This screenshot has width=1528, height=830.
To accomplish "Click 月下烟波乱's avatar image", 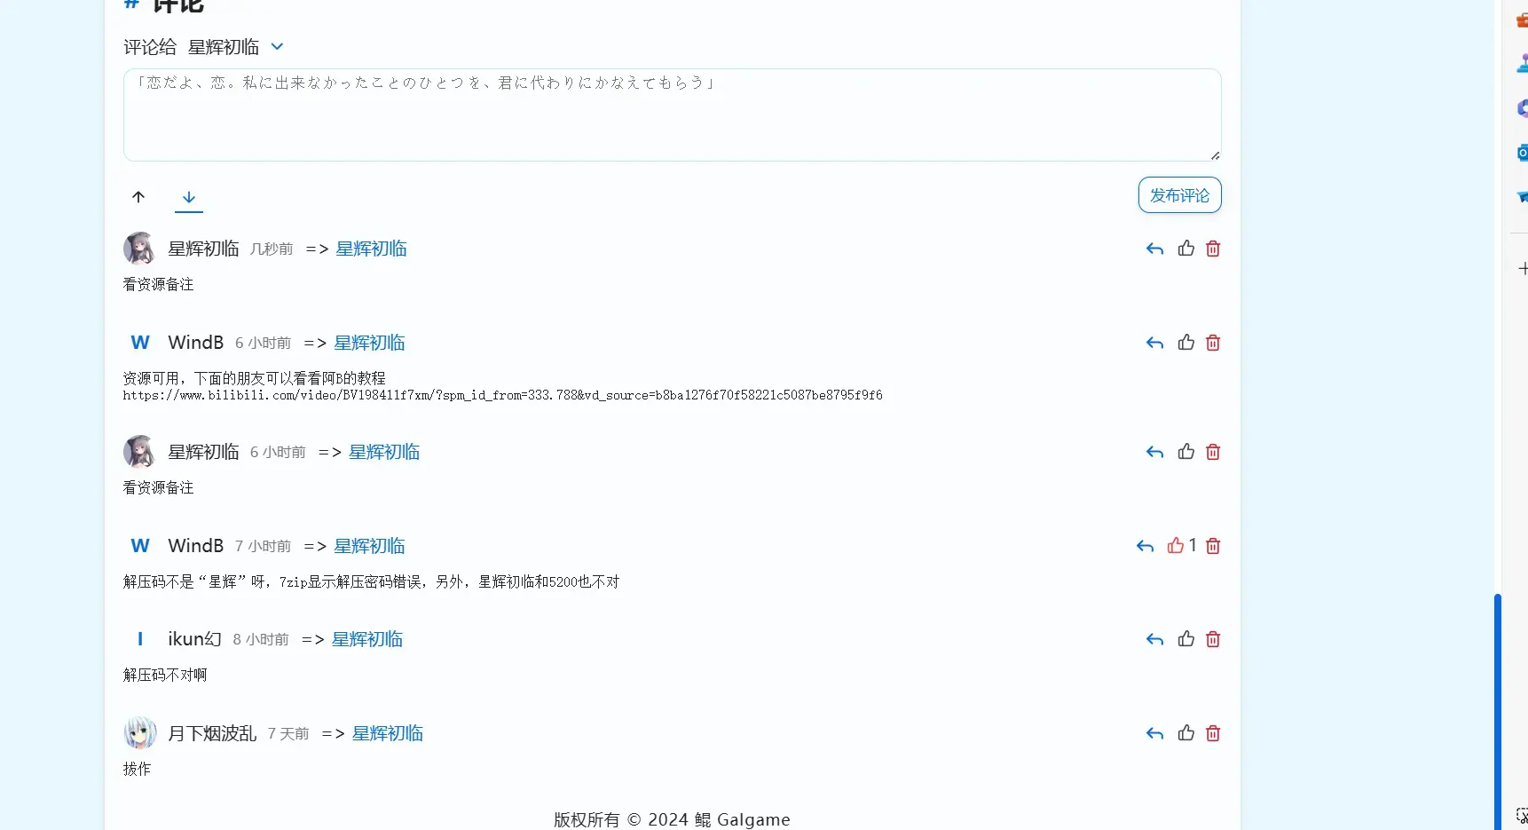I will click(x=140, y=733).
